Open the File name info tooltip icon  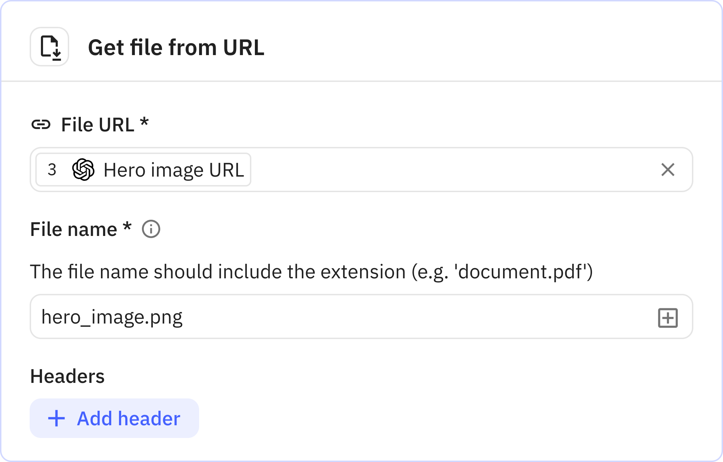point(151,229)
